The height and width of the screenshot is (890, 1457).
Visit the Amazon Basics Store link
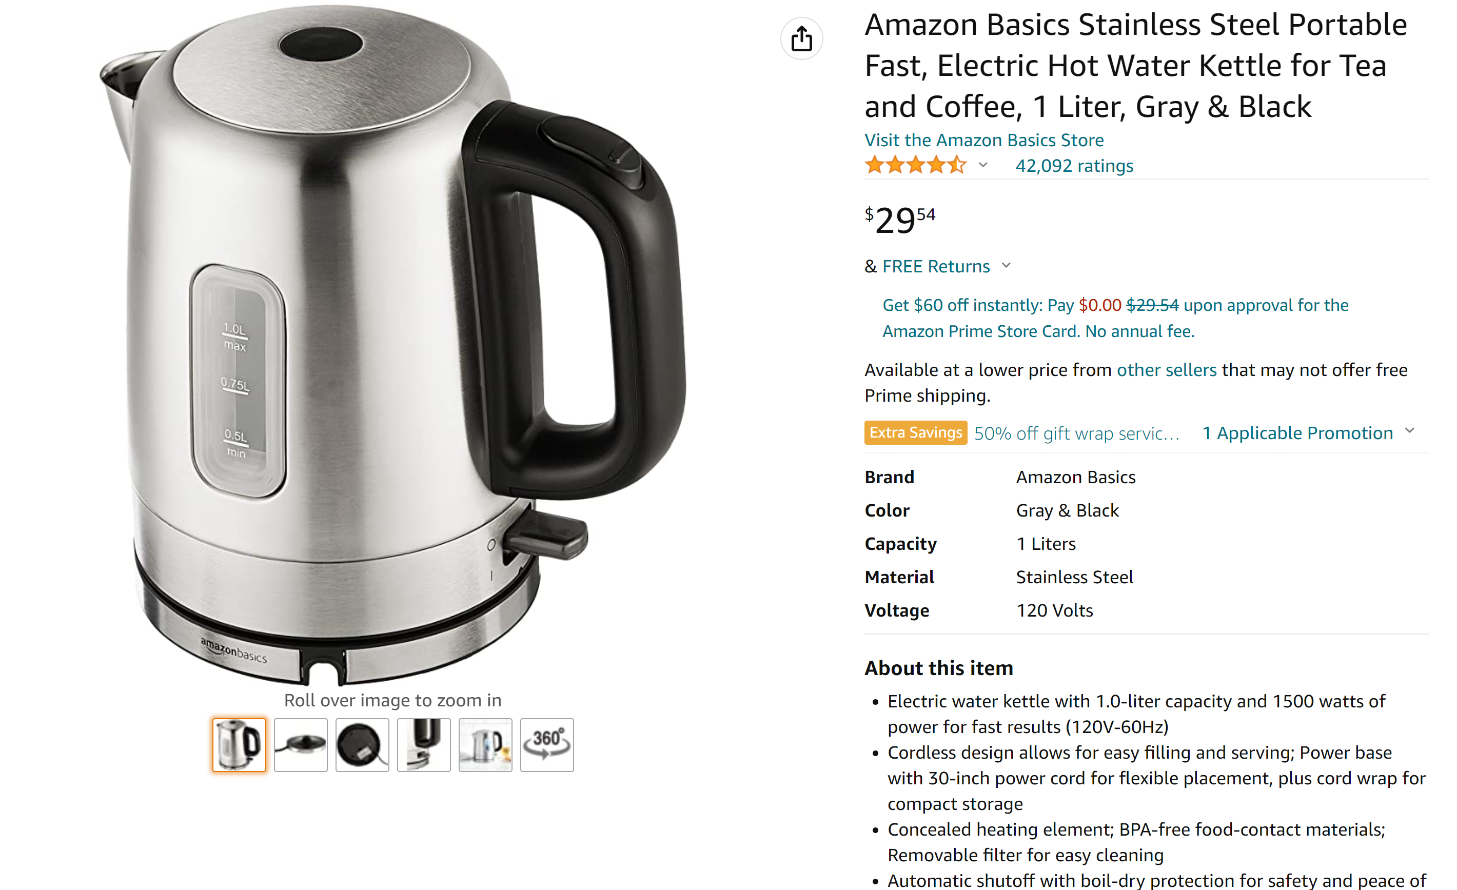coord(984,140)
